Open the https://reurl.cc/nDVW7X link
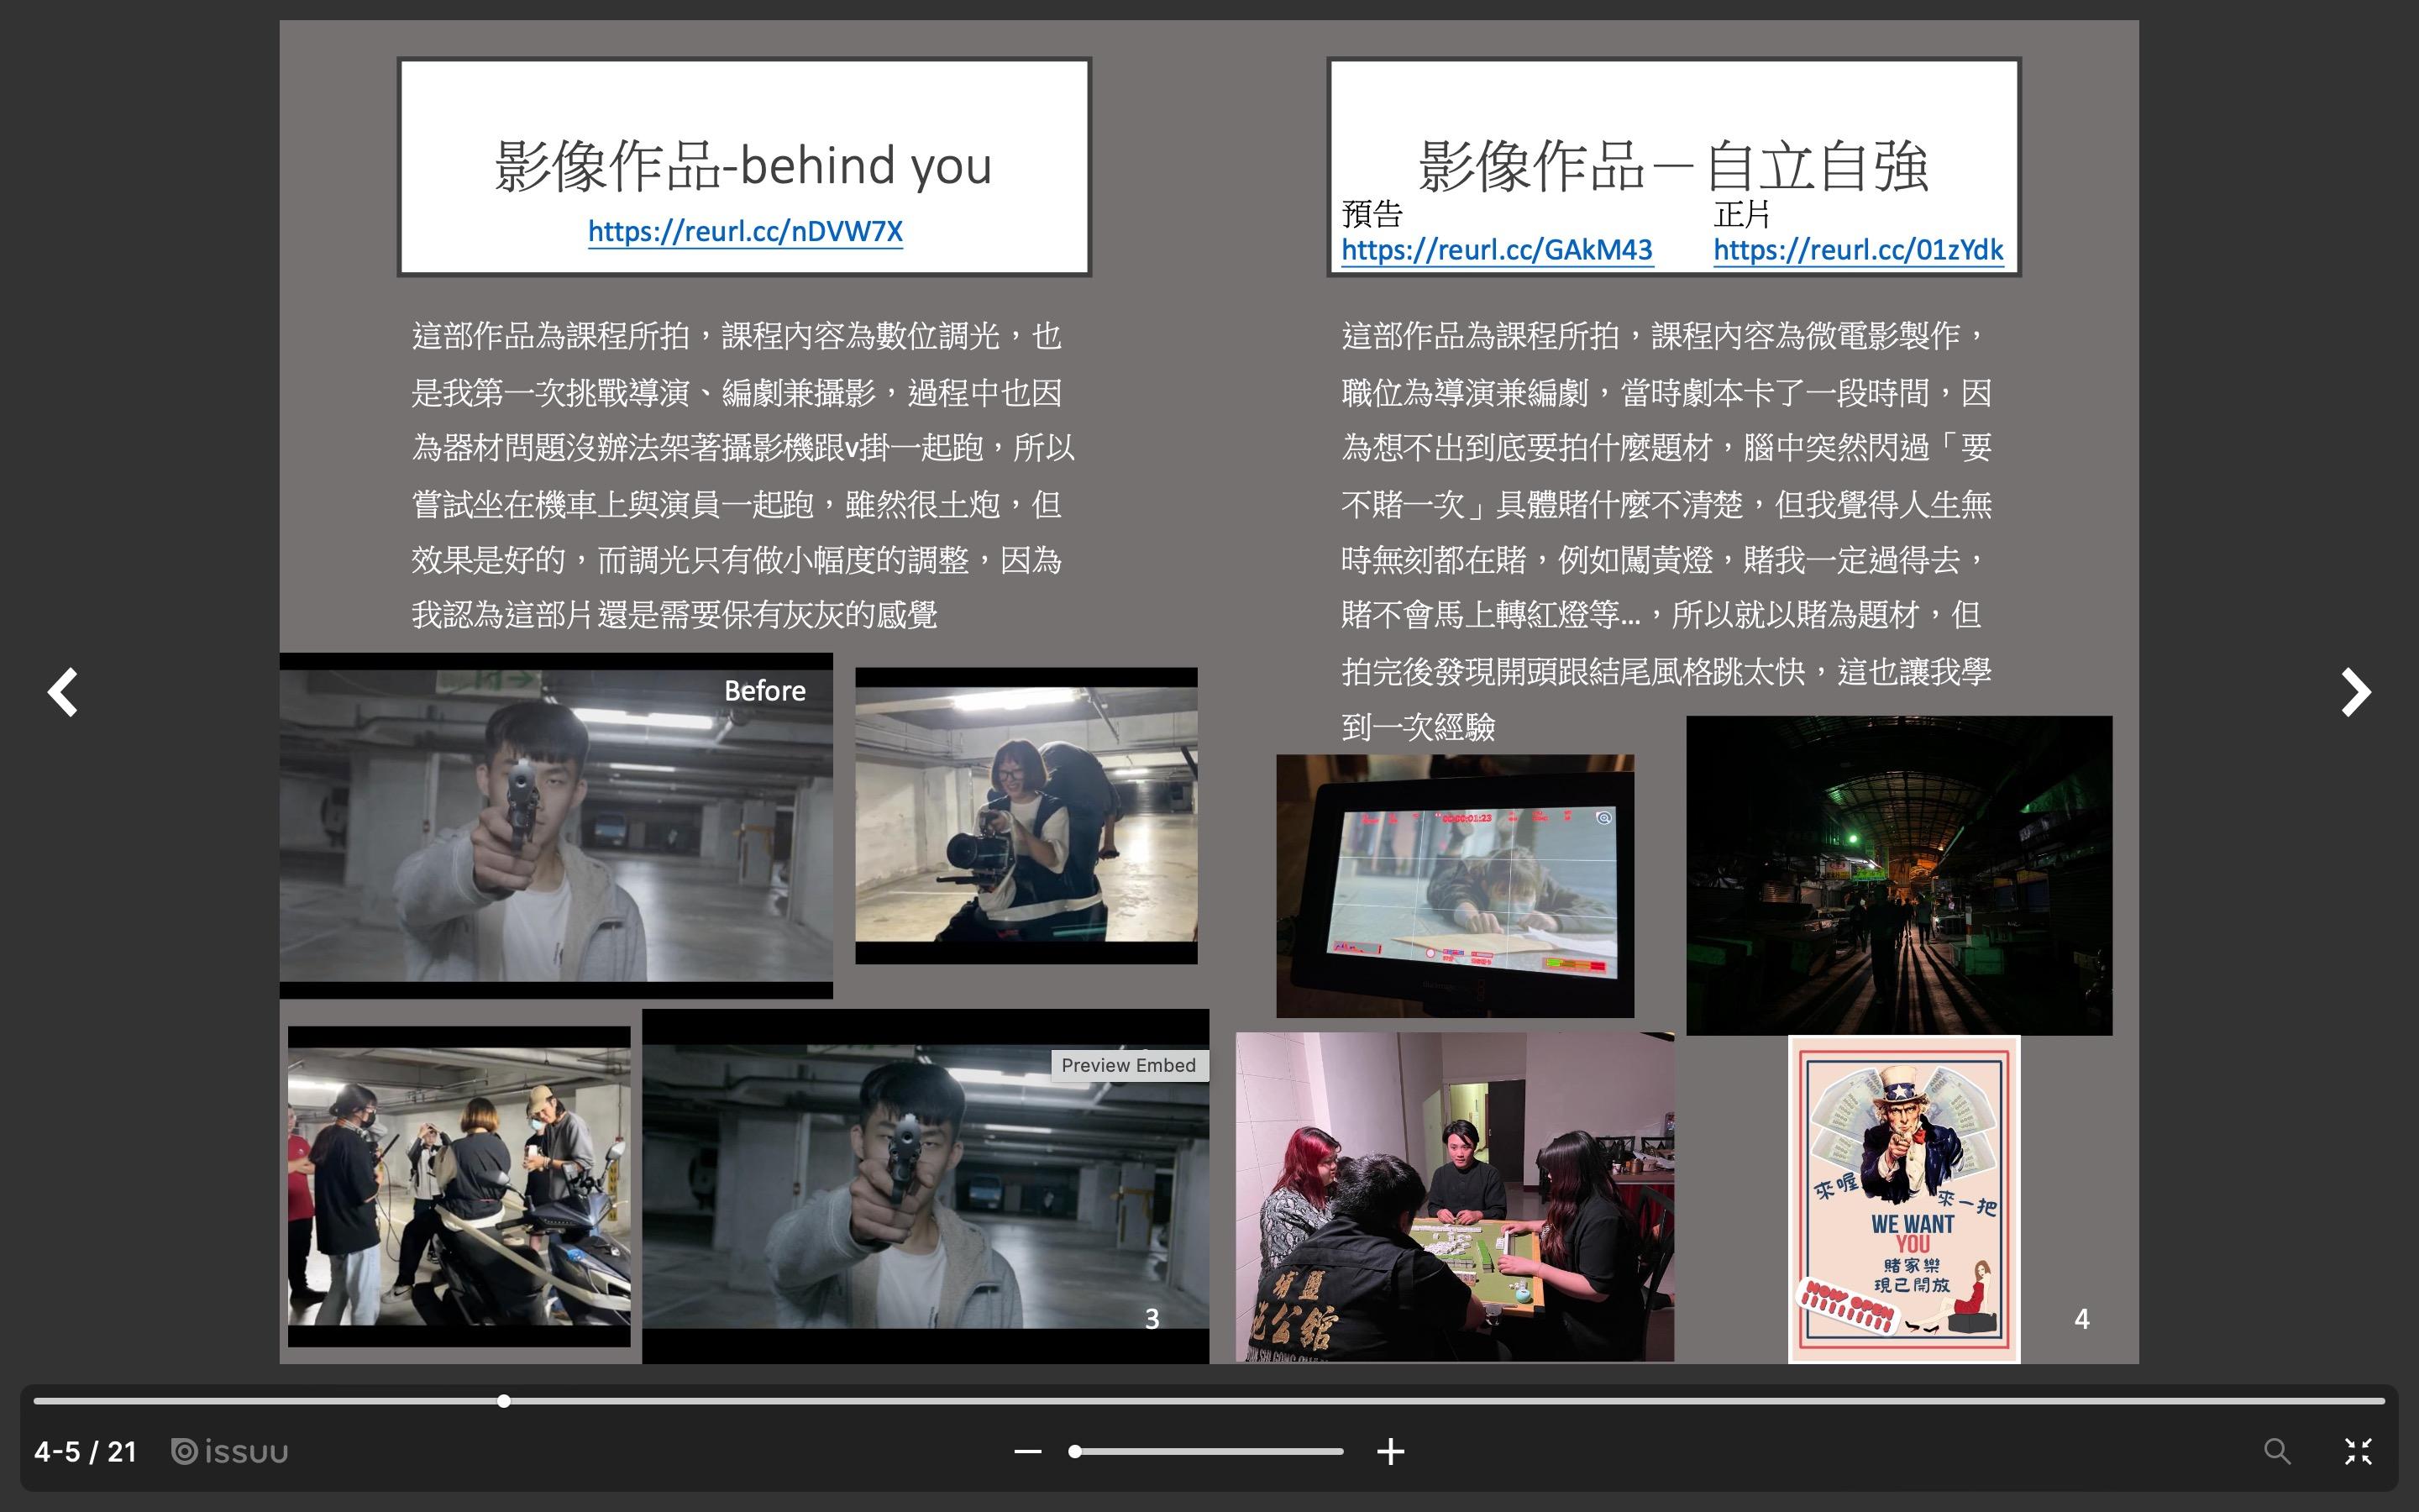The image size is (2419, 1512). (745, 231)
